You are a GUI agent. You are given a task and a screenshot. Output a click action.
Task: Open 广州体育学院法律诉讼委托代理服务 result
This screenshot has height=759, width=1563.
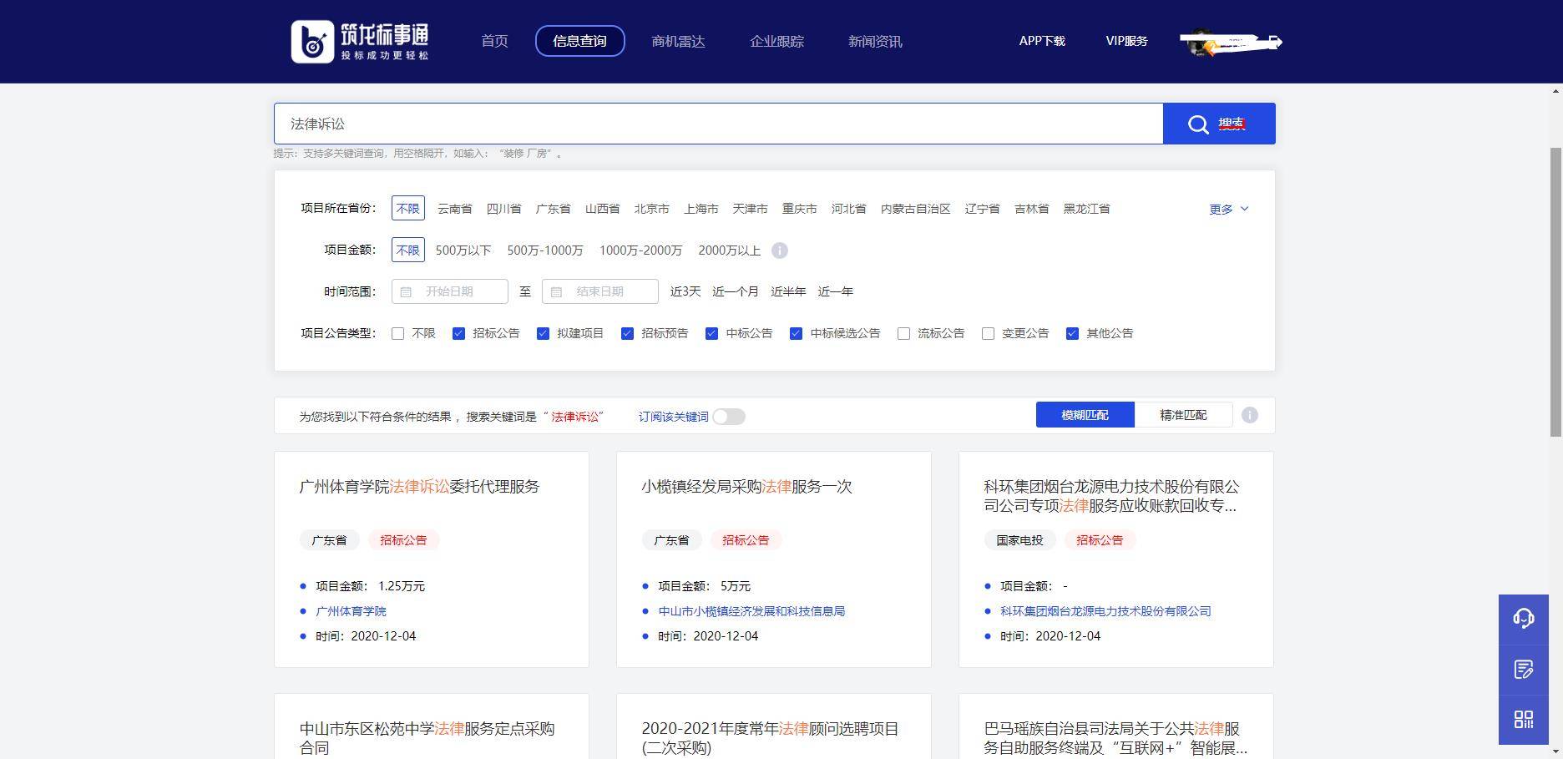point(419,487)
